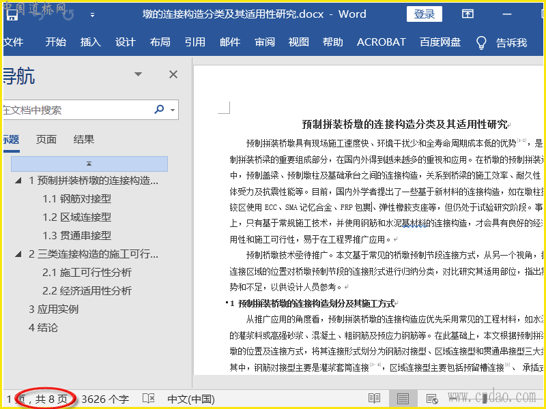Click word count 3626 个字
Screen dimensions: 546x409
click(x=105, y=399)
